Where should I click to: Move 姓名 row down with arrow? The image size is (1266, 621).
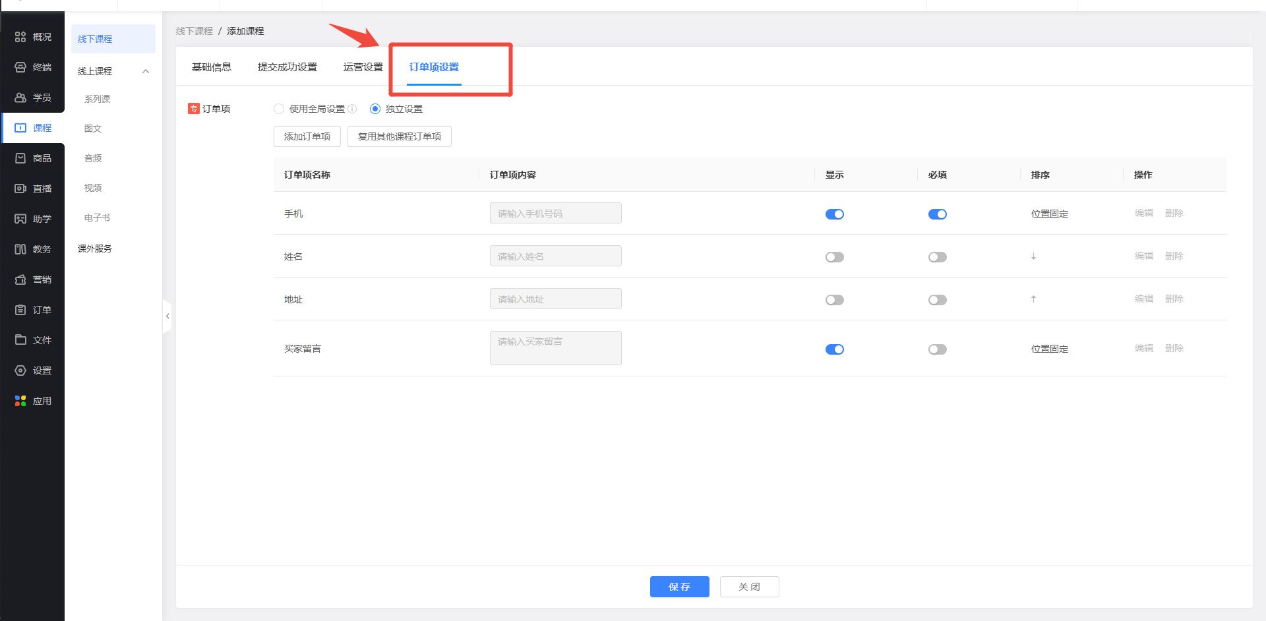[x=1033, y=256]
